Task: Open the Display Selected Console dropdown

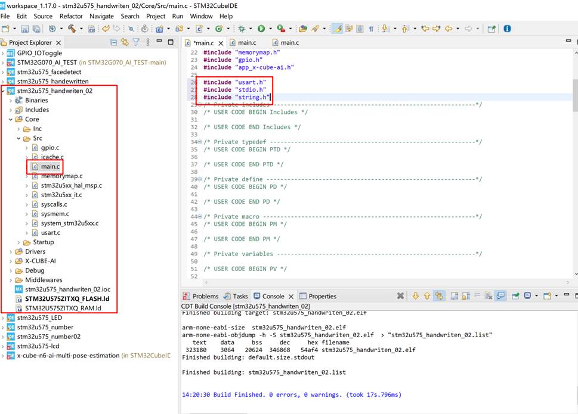Action: [x=536, y=296]
